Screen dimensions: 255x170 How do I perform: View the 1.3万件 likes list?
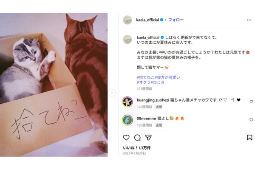tap(137, 148)
